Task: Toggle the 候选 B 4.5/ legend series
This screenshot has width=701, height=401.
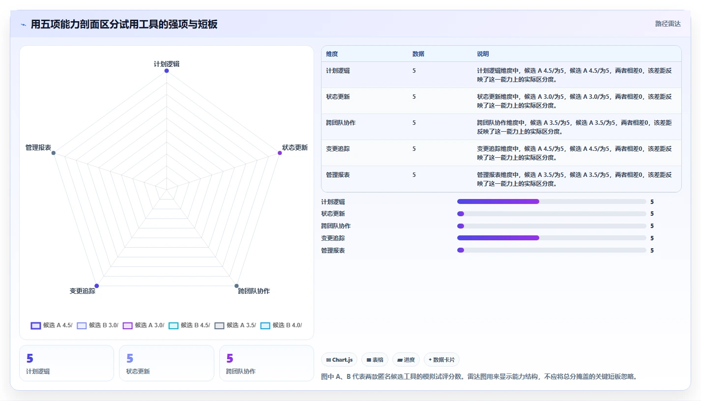Action: click(189, 325)
